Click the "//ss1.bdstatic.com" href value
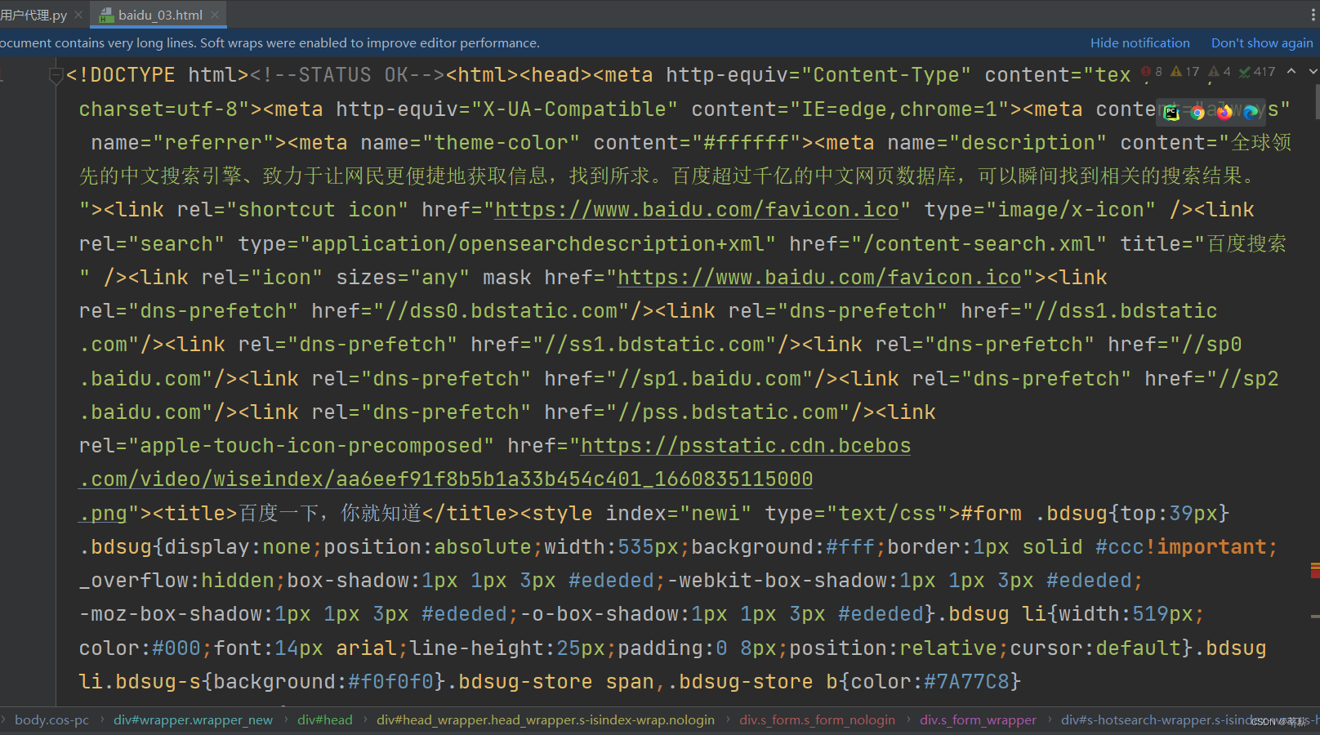The image size is (1320, 735). 654,345
